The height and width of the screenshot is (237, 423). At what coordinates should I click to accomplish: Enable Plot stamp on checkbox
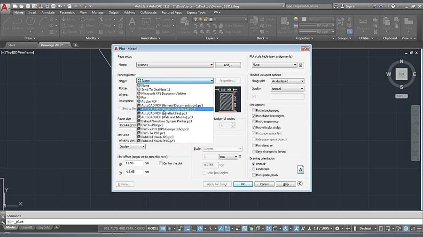254,145
